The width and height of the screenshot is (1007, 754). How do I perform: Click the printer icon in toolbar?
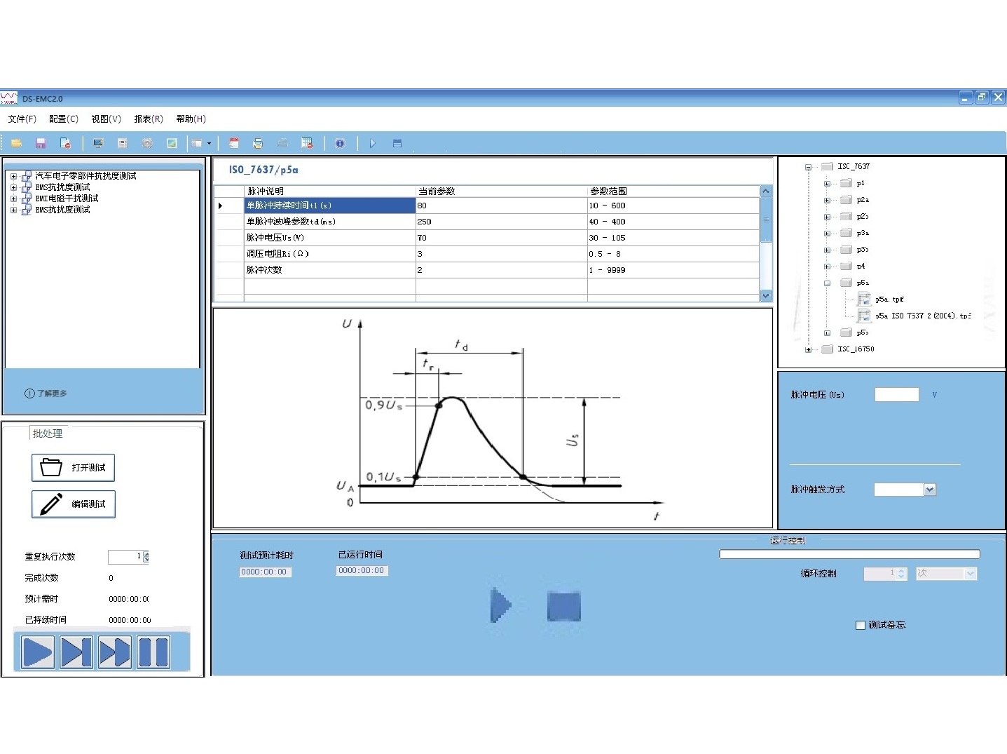pyautogui.click(x=258, y=143)
